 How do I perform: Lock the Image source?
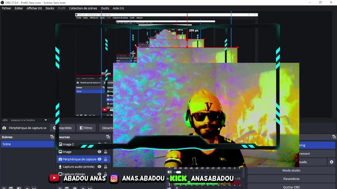pyautogui.click(x=105, y=152)
